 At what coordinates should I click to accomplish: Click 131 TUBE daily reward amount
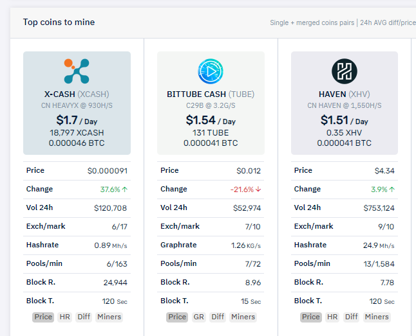point(211,132)
